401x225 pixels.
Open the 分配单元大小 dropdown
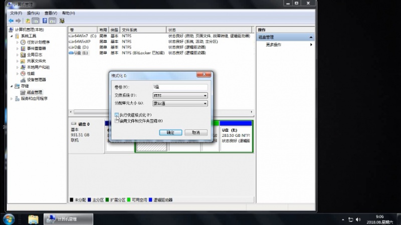point(180,103)
